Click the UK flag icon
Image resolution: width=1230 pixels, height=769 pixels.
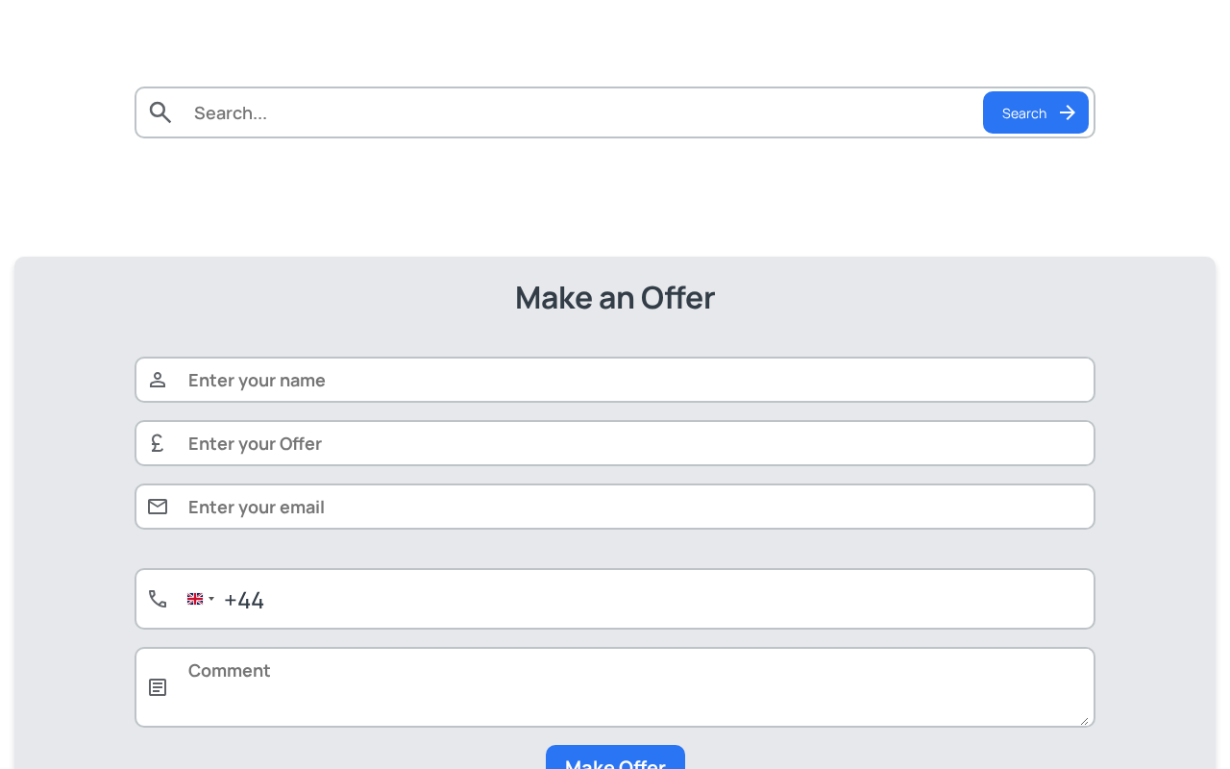tap(195, 599)
